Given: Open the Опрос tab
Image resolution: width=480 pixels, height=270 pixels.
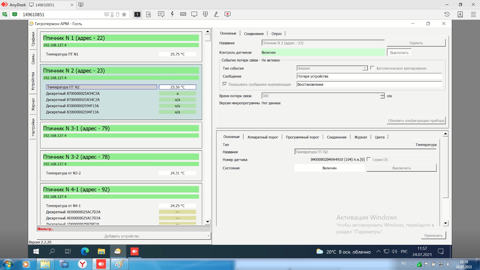Looking at the screenshot, I should 277,34.
